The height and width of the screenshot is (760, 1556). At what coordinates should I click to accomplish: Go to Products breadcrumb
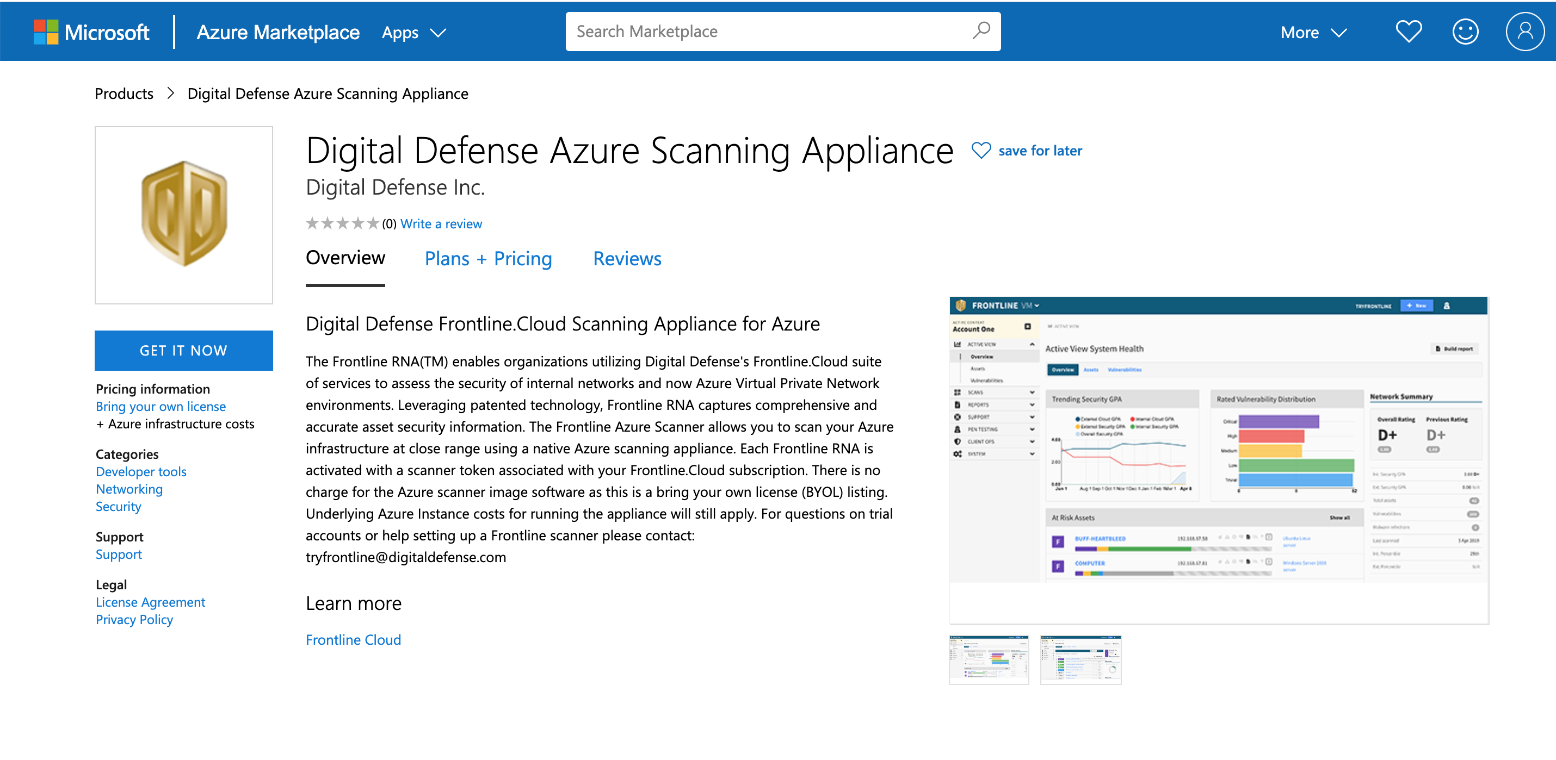point(124,94)
